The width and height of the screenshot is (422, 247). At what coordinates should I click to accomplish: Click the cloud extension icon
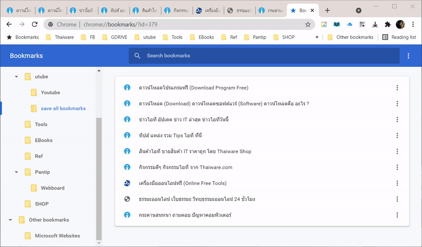tap(350, 24)
